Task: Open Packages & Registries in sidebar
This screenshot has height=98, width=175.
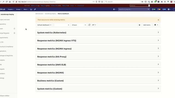Action: (x=6, y=56)
